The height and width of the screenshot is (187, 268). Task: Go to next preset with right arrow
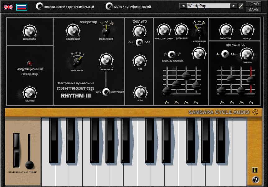point(234,6)
